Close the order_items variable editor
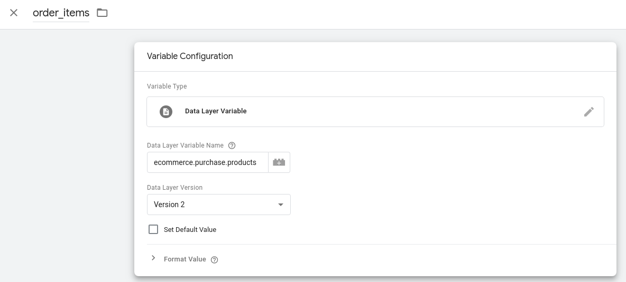This screenshot has width=626, height=282. click(x=14, y=13)
